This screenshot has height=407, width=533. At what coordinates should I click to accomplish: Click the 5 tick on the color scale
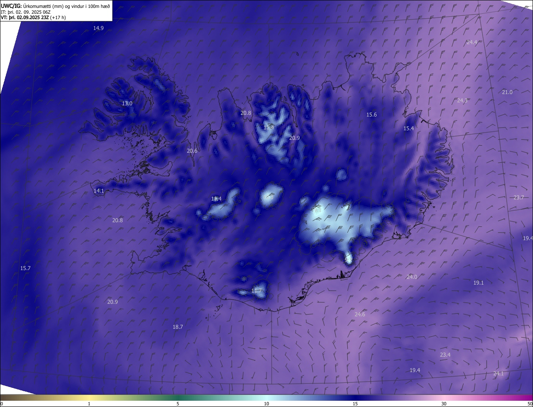point(178,404)
